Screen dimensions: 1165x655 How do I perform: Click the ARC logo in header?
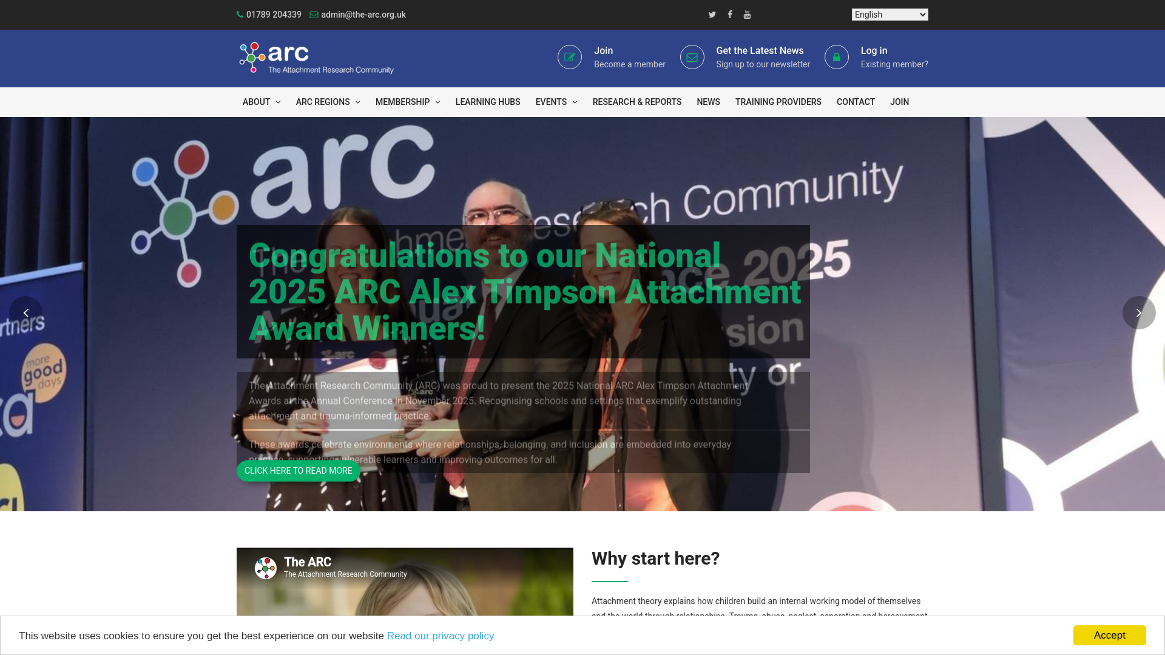pyautogui.click(x=316, y=58)
